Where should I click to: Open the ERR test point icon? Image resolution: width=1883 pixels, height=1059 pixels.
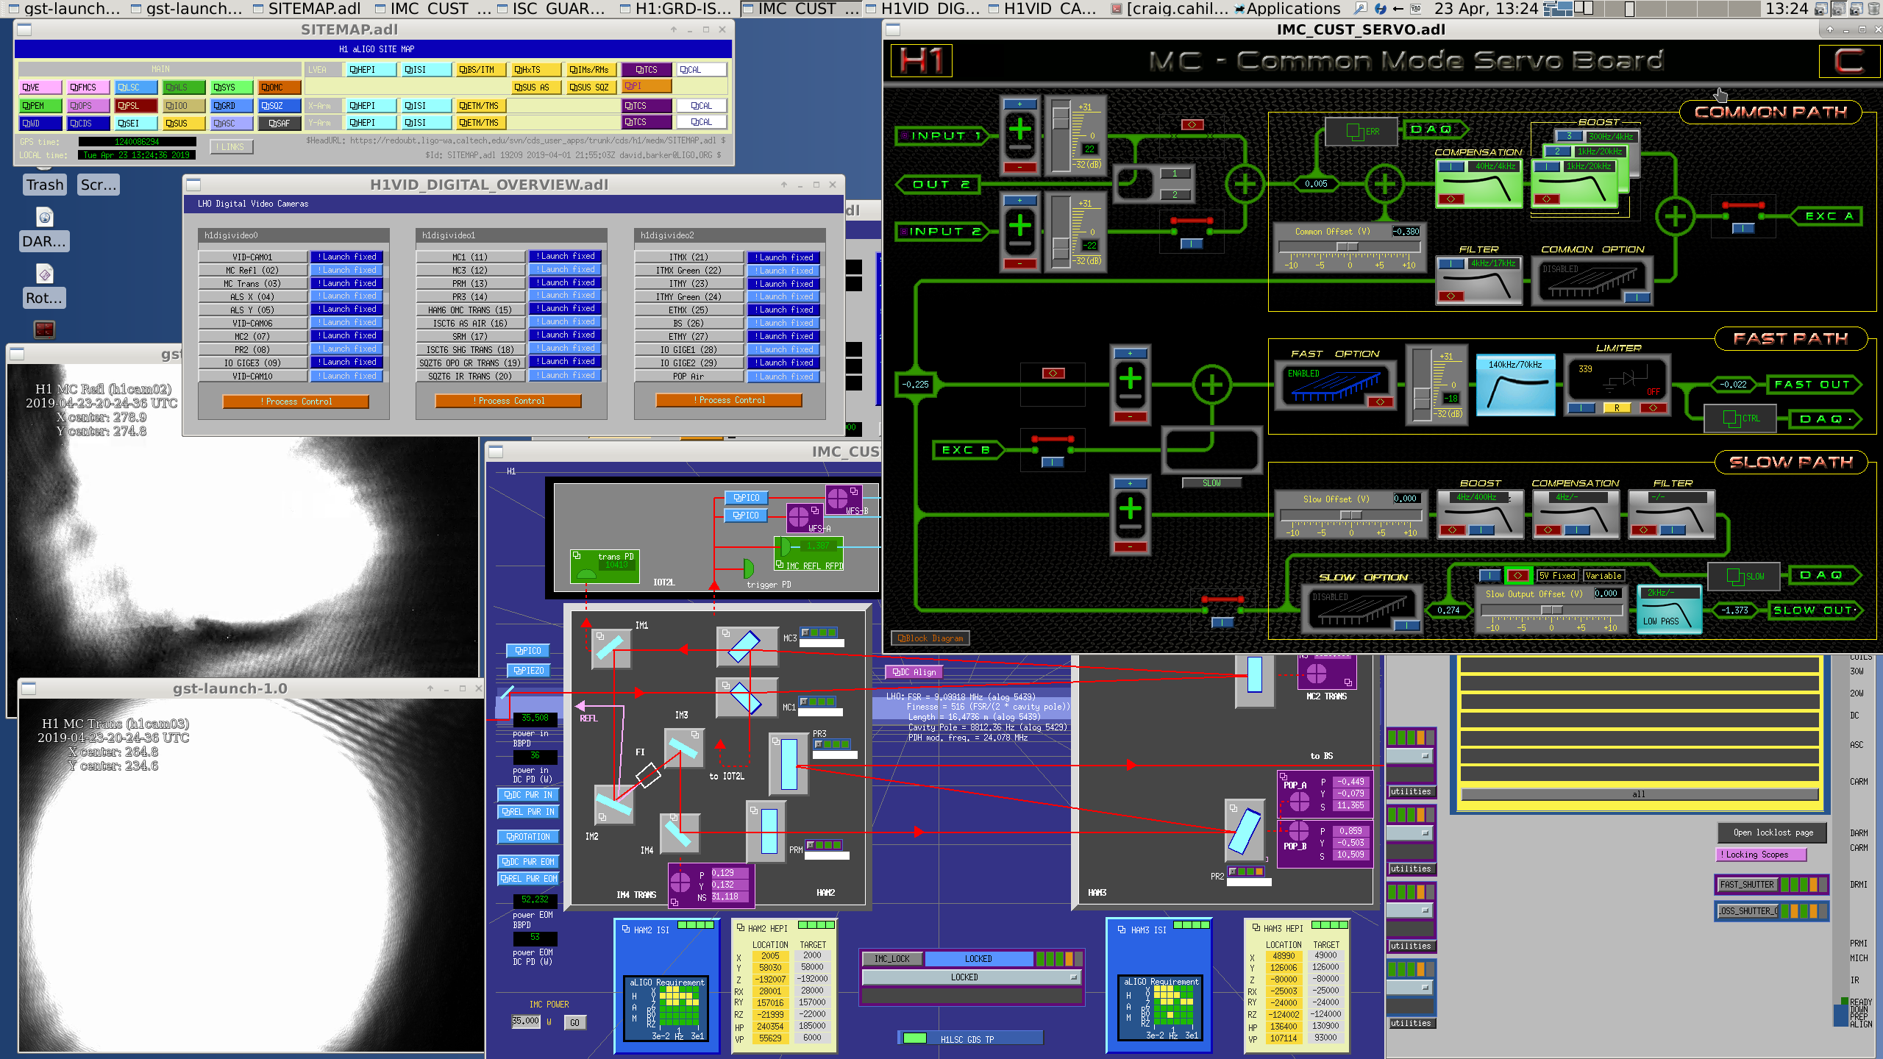(x=1362, y=132)
